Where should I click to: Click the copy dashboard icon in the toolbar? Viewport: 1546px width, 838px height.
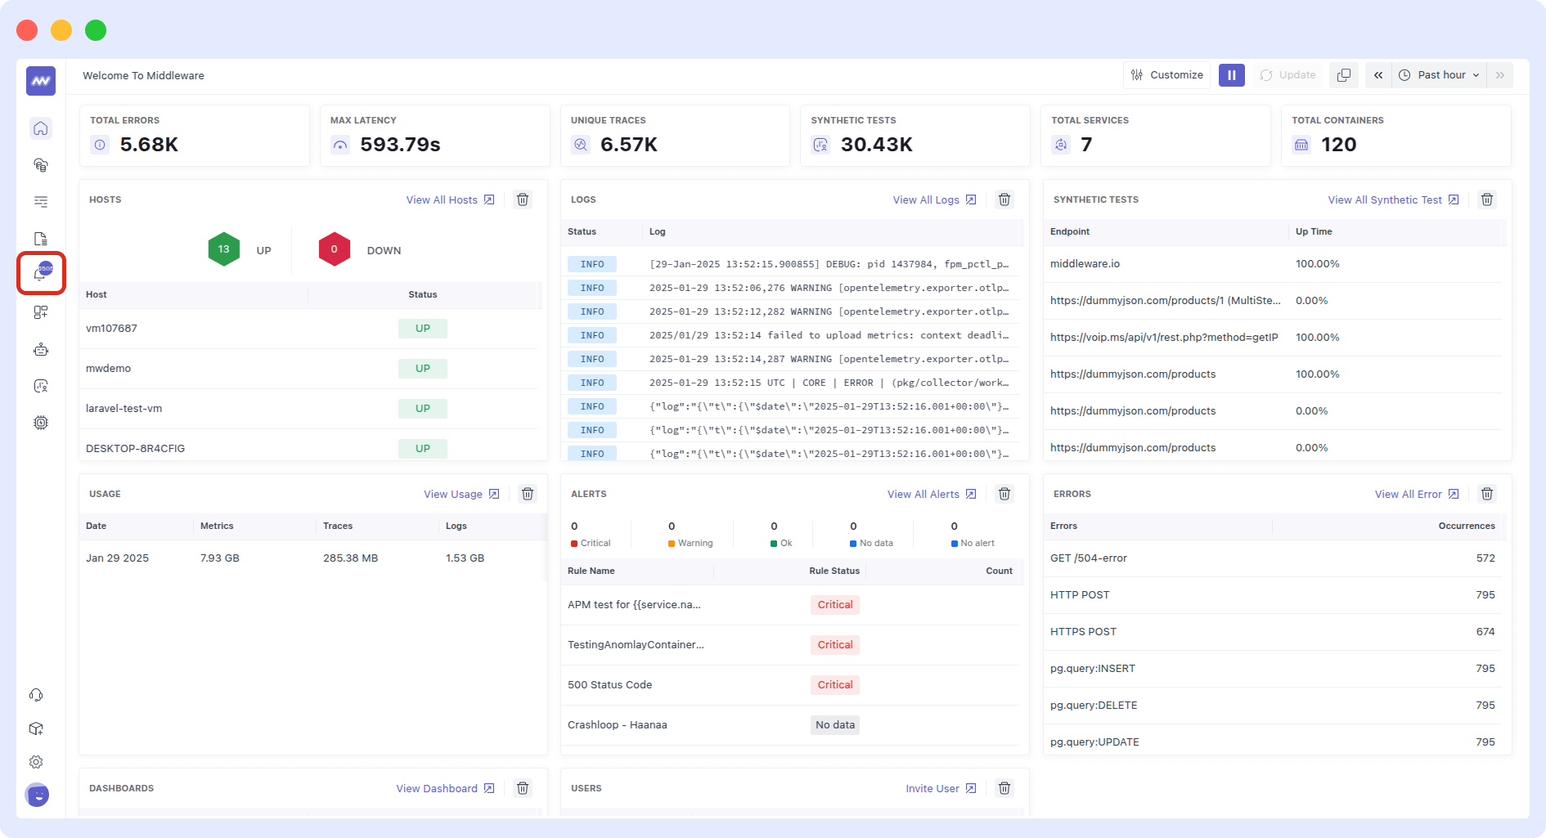(x=1344, y=74)
